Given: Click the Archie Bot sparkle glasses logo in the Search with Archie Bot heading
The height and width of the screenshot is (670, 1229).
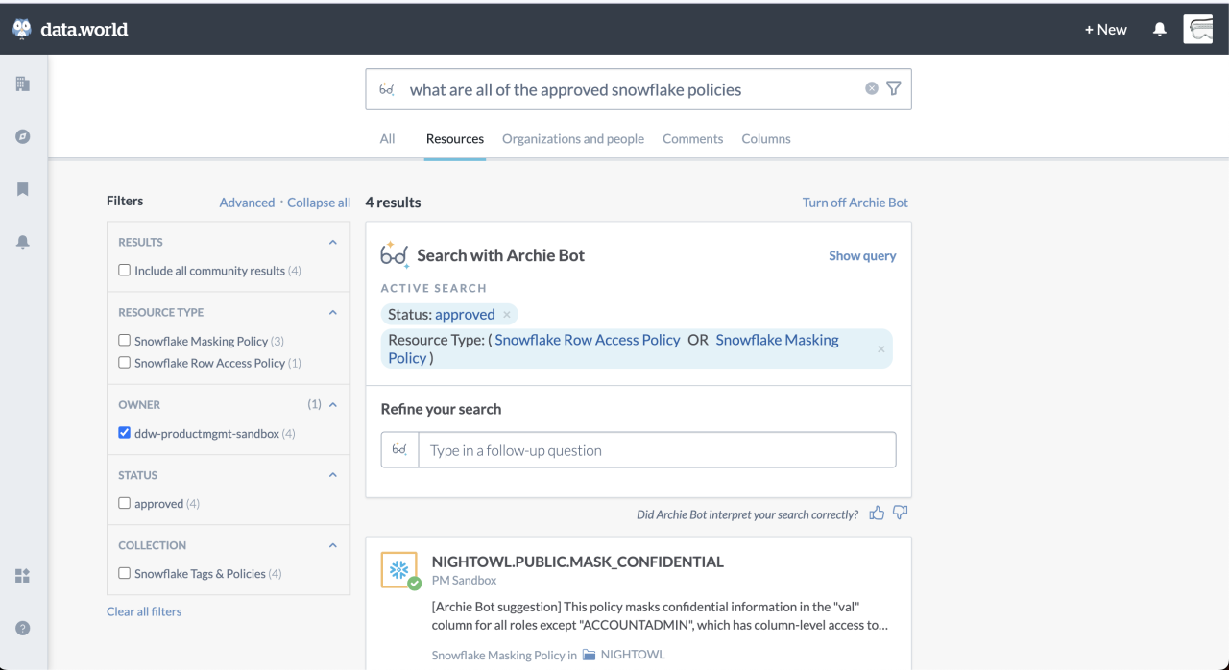Looking at the screenshot, I should (395, 254).
